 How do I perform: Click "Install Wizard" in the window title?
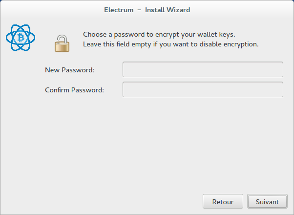tap(168, 10)
